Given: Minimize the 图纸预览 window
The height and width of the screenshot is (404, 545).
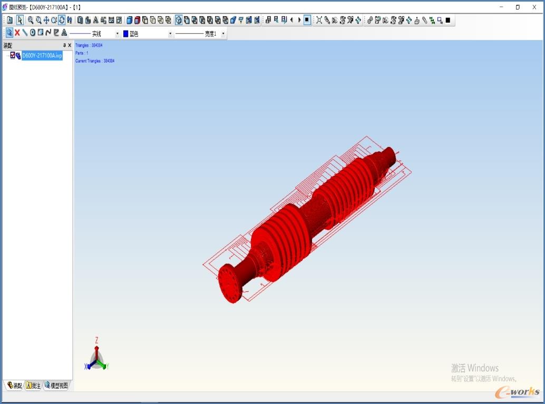Looking at the screenshot, I should tap(501, 7).
